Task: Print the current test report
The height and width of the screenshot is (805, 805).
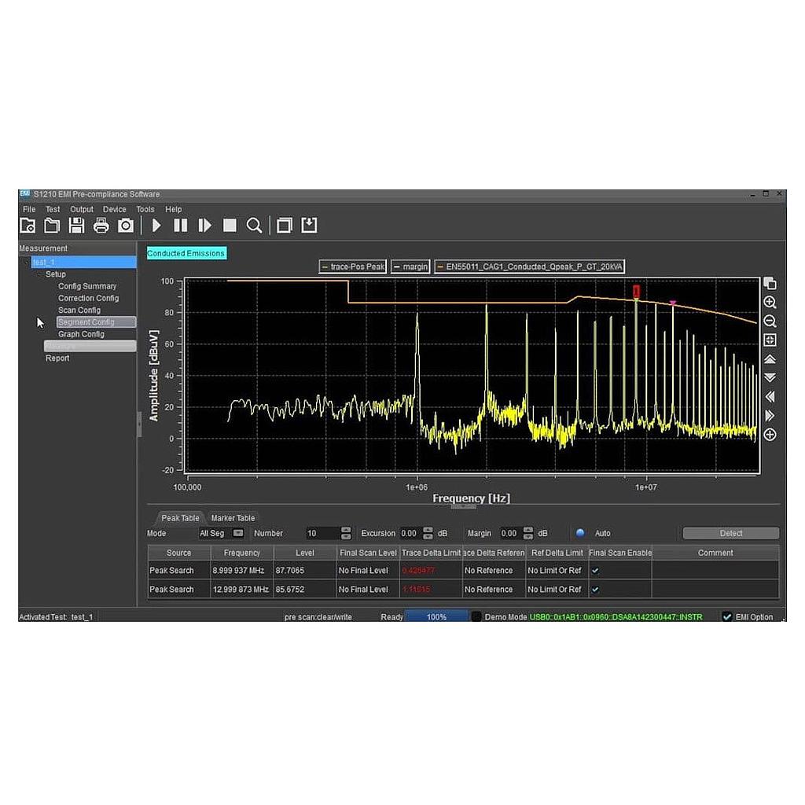Action: pos(101,226)
